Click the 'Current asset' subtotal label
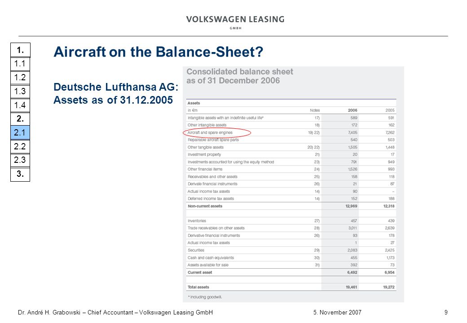The height and width of the screenshot is (323, 467). [x=200, y=272]
